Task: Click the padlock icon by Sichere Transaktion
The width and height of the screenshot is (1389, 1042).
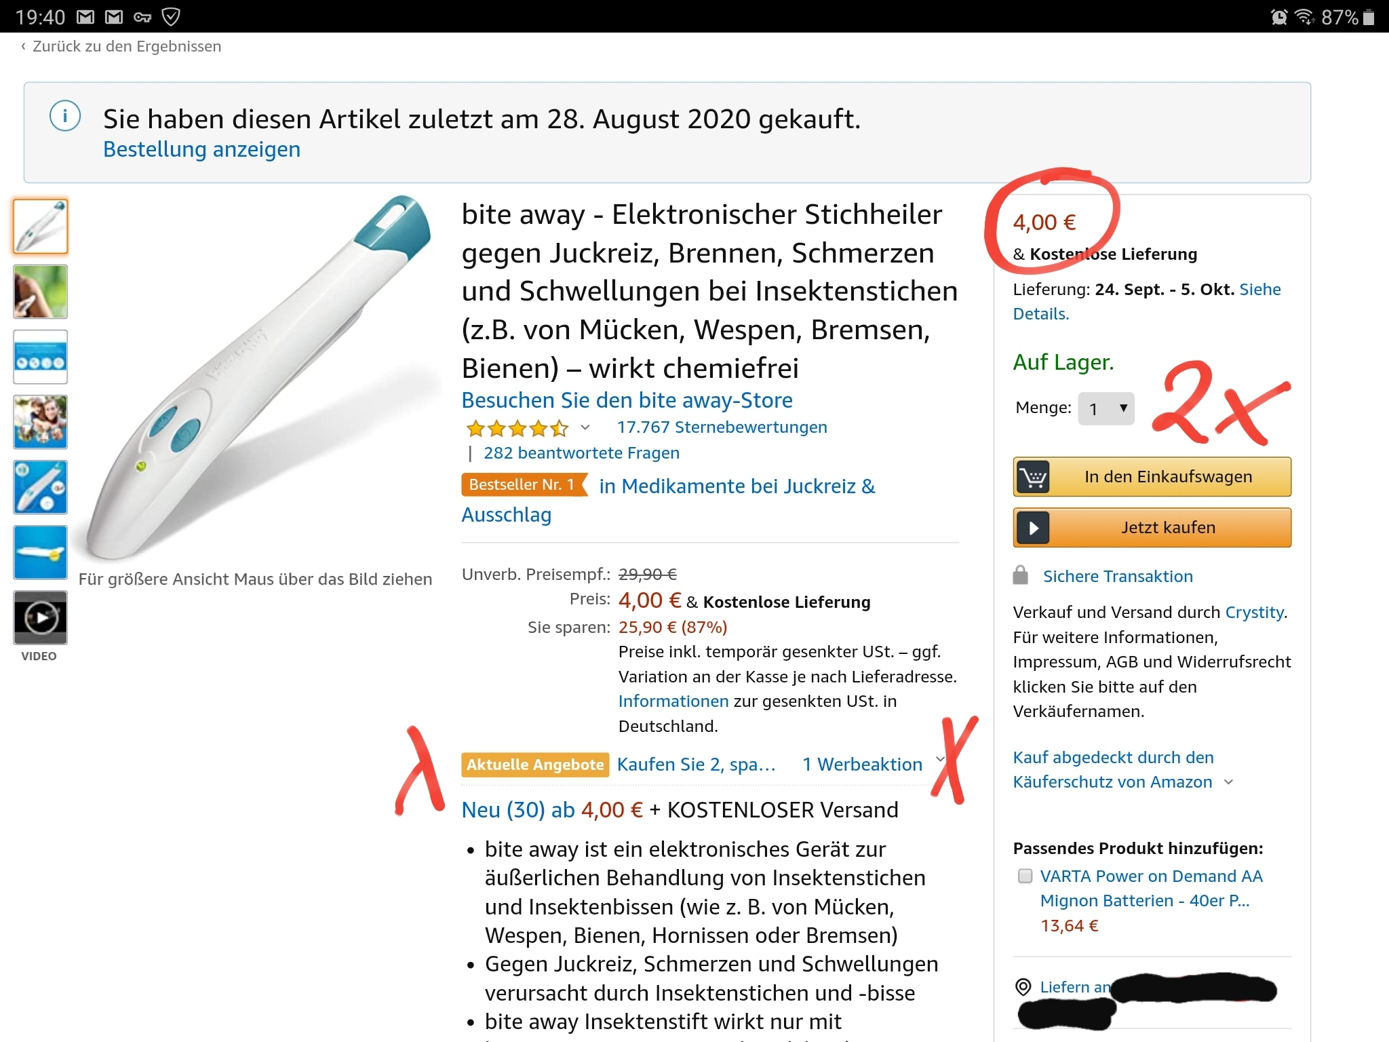Action: tap(1021, 575)
